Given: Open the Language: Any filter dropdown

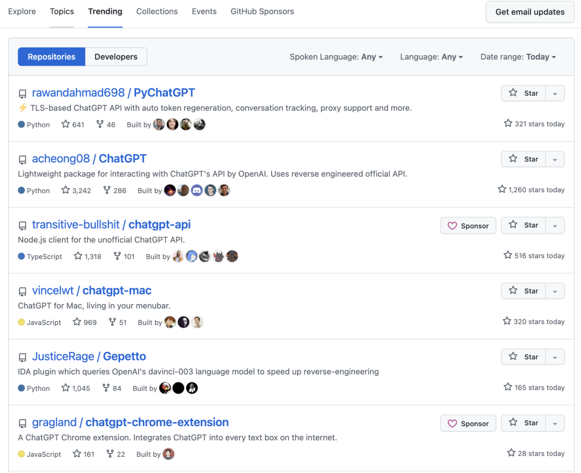Looking at the screenshot, I should (x=431, y=57).
